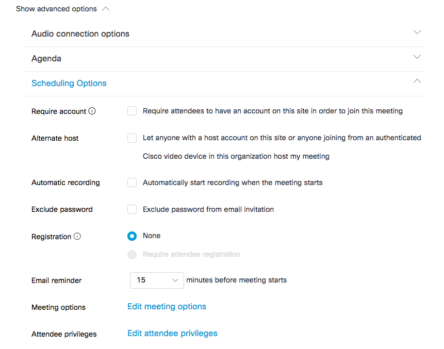Tick the Exclude password checkbox
Image resolution: width=444 pixels, height=349 pixels.
[132, 209]
